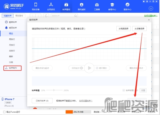
Task: Select 最新 newest ringtones
Action: (x=11, y=56)
